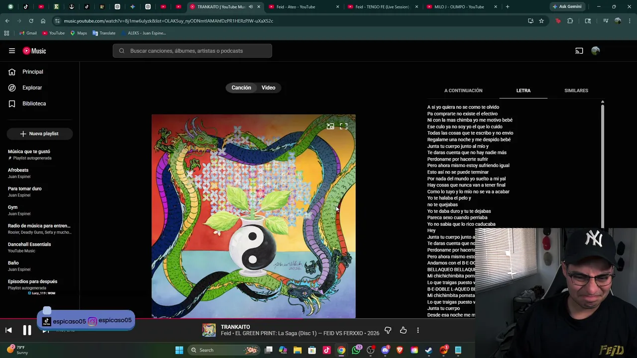Switch to MILO J - OLIMPO tab

click(x=461, y=7)
